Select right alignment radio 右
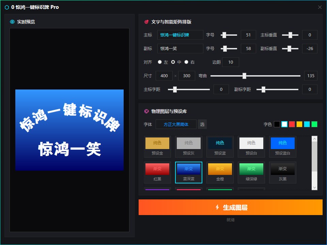The height and width of the screenshot is (245, 327). [186, 62]
